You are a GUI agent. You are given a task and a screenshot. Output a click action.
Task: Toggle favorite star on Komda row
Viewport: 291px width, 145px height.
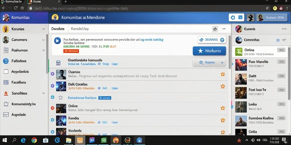point(223,120)
